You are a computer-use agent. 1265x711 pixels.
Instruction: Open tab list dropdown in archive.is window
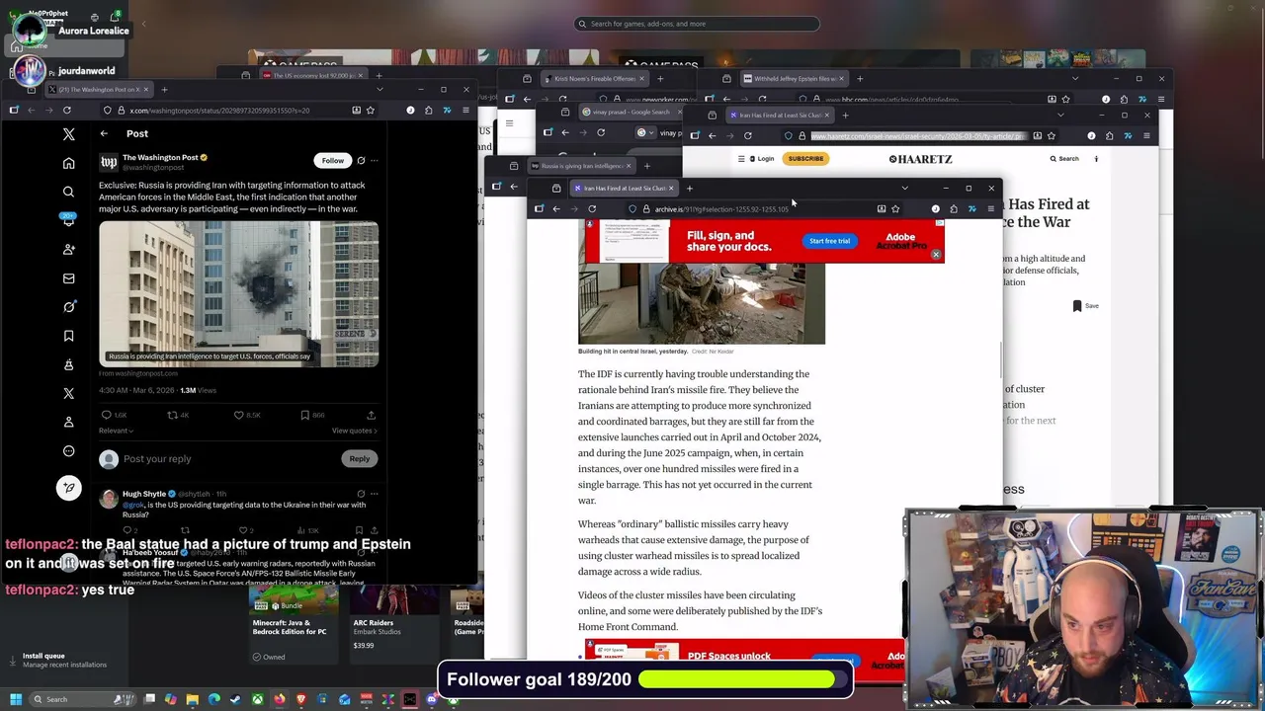pyautogui.click(x=904, y=188)
